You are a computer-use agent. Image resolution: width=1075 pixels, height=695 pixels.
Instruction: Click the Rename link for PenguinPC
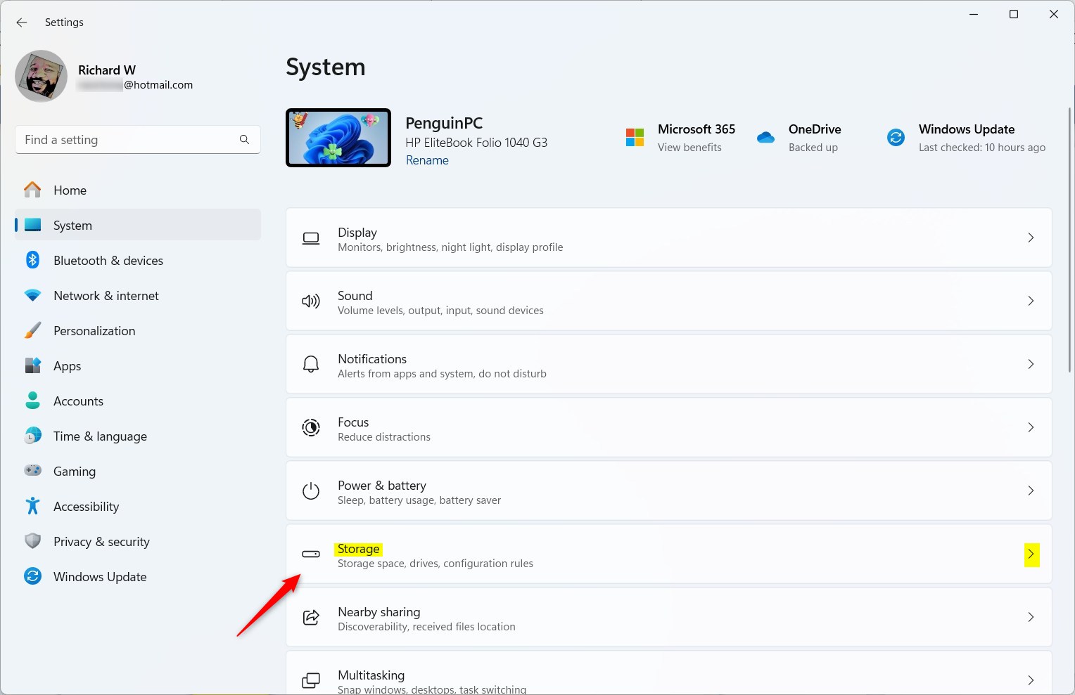point(427,160)
